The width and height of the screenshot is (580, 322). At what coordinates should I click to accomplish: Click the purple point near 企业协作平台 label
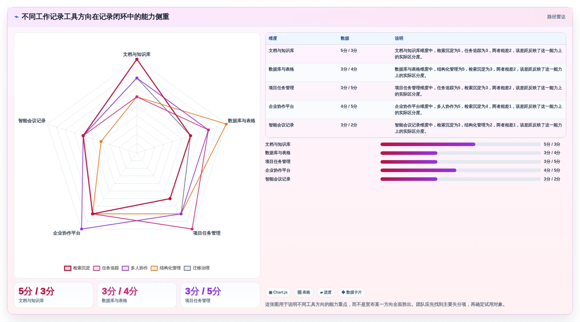click(x=82, y=229)
